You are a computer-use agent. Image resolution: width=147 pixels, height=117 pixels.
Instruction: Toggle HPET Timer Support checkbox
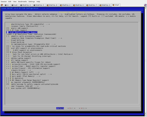(8, 30)
